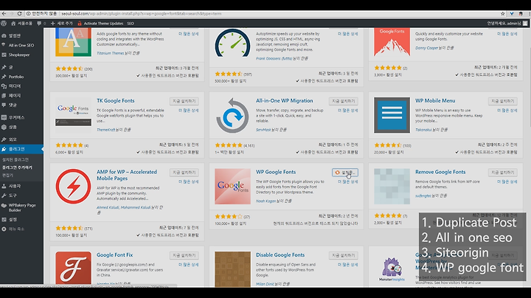Click the colorful letter A plugin icon

click(73, 42)
